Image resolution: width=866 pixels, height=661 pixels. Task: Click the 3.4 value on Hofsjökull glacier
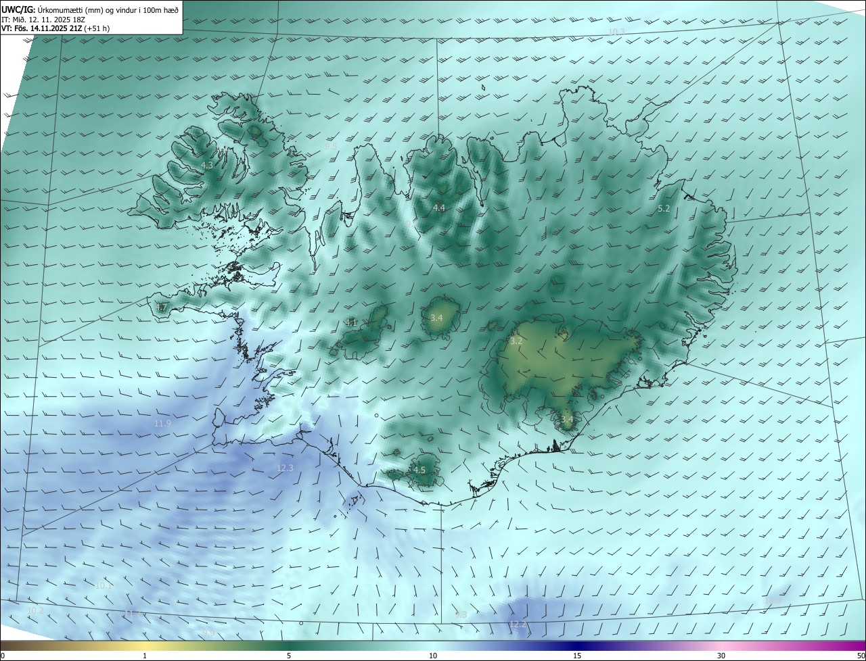click(x=436, y=318)
